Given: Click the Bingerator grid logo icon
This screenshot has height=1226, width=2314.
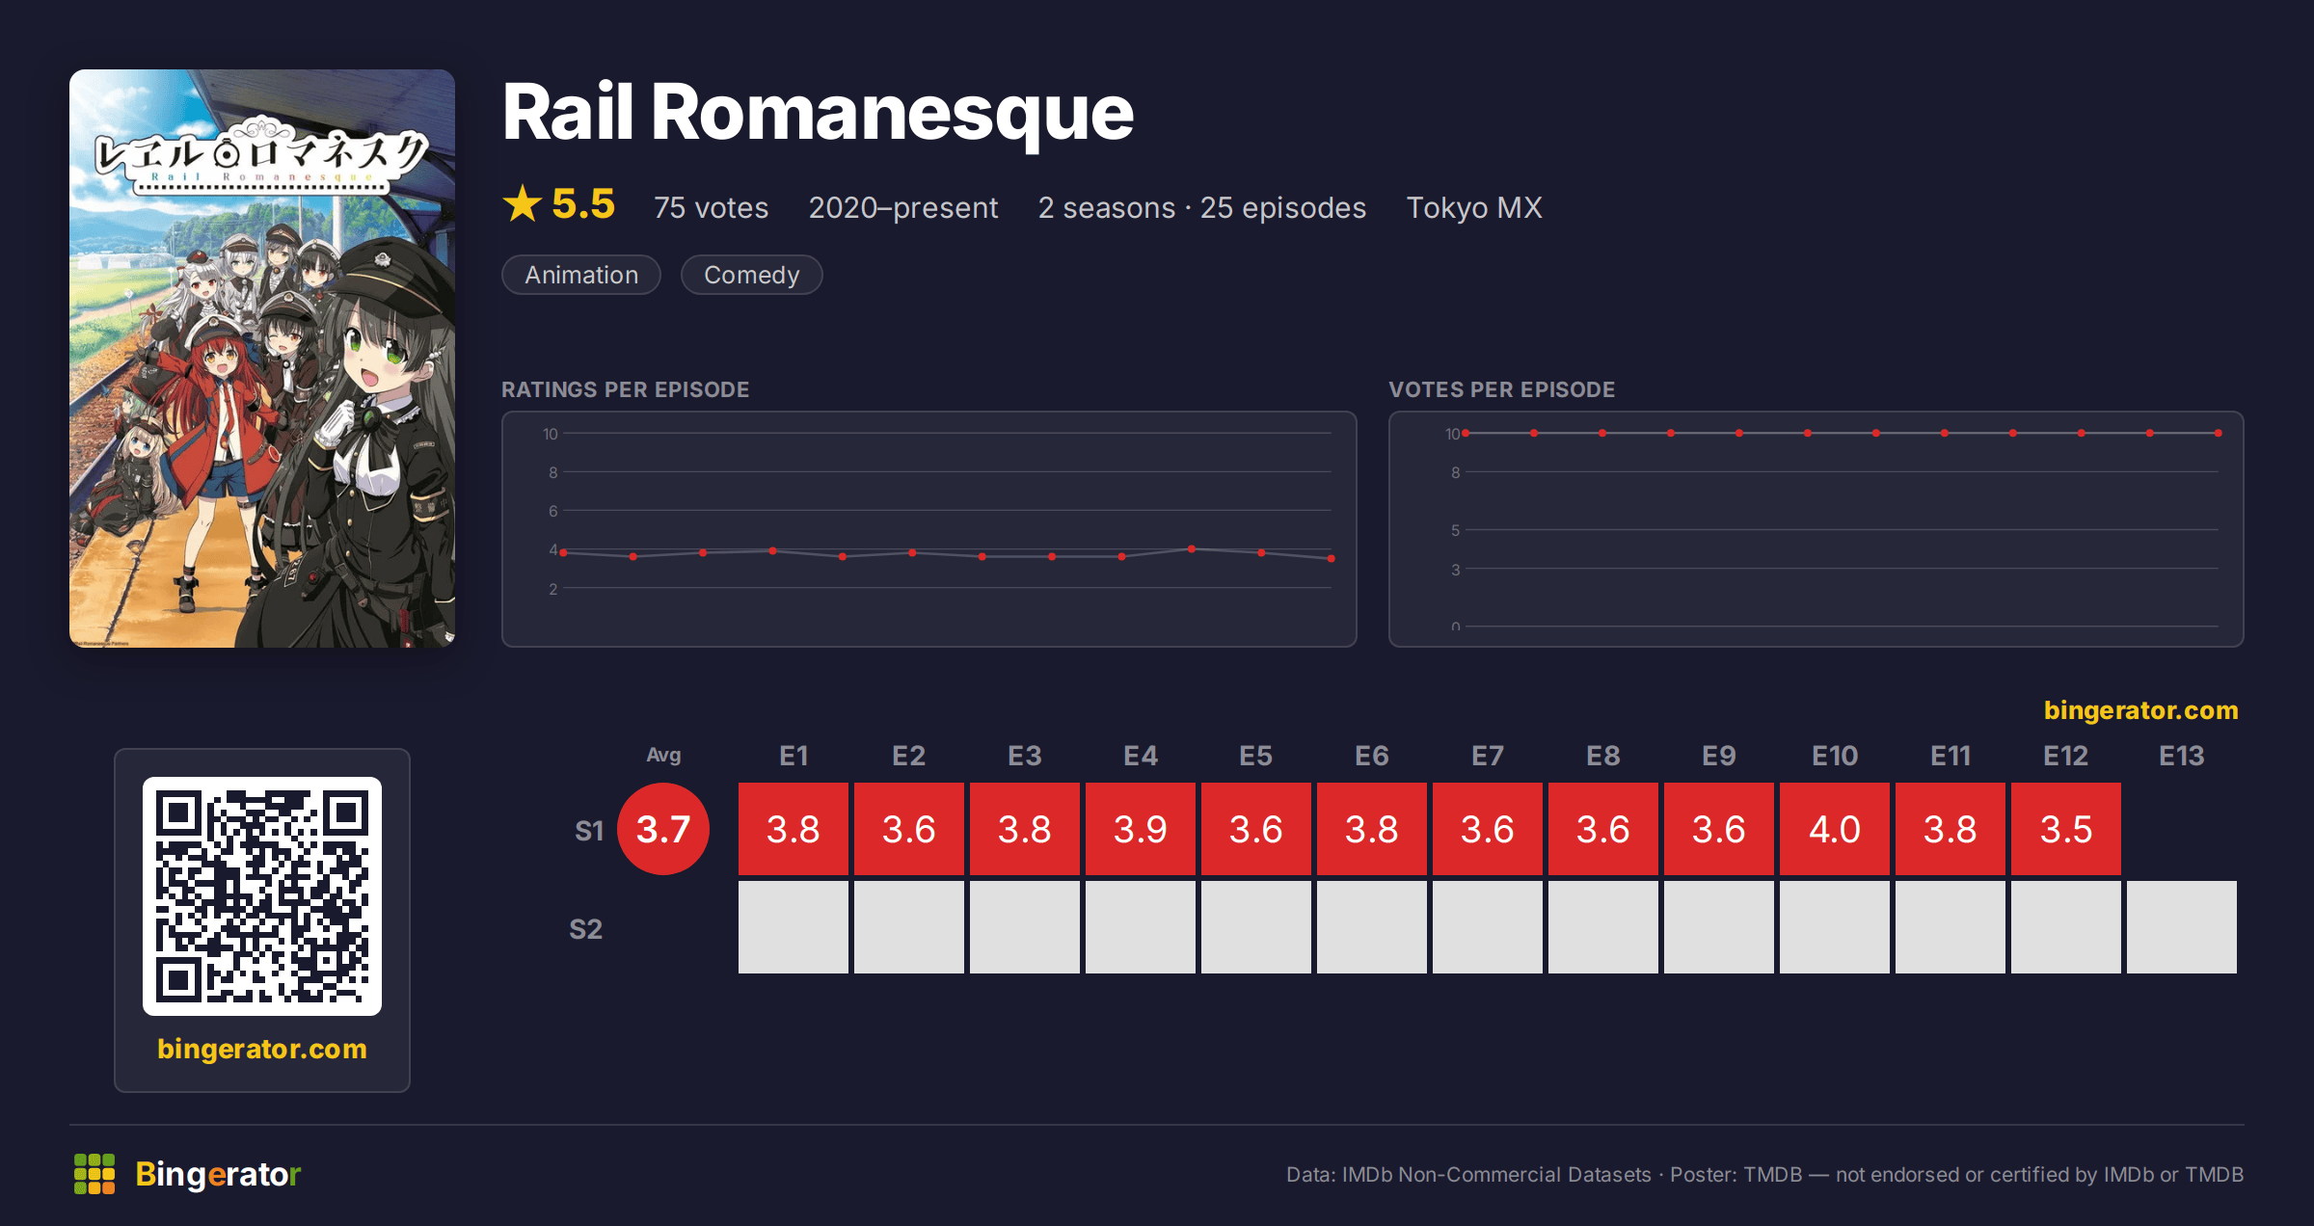Looking at the screenshot, I should [x=94, y=1174].
